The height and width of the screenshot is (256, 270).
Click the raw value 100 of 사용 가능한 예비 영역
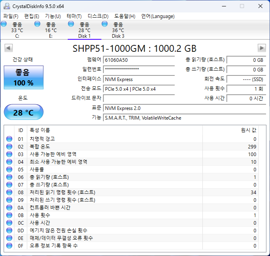tap(252, 154)
